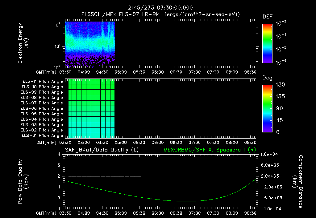316x218 pixels.
Task: Click the ELS-10 Pitch Angle row label
Action: [42, 87]
